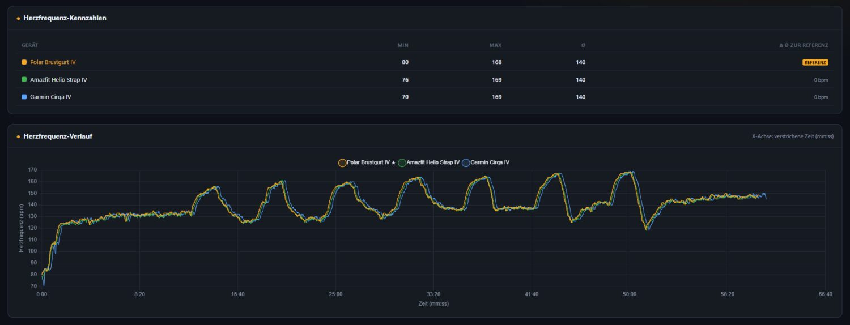Image resolution: width=850 pixels, height=325 pixels.
Task: Click orange swatch beside Polar Brustgurt IV row
Action: pyautogui.click(x=24, y=62)
